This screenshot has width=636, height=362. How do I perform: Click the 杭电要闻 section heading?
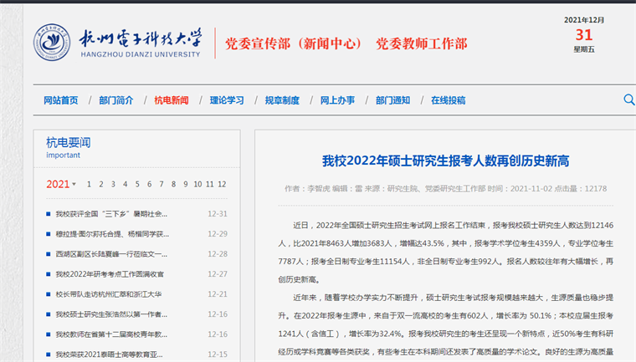[68, 142]
